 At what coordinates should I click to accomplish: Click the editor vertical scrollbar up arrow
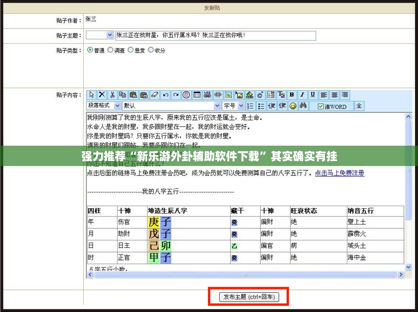click(x=408, y=117)
